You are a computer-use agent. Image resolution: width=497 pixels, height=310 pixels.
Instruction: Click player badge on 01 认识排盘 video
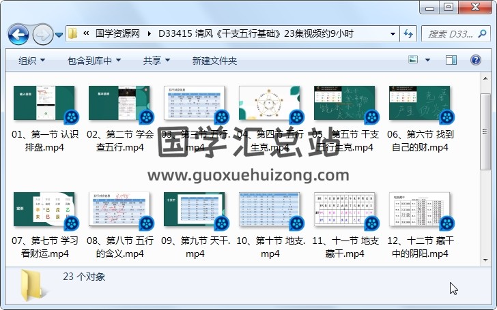click(x=72, y=118)
